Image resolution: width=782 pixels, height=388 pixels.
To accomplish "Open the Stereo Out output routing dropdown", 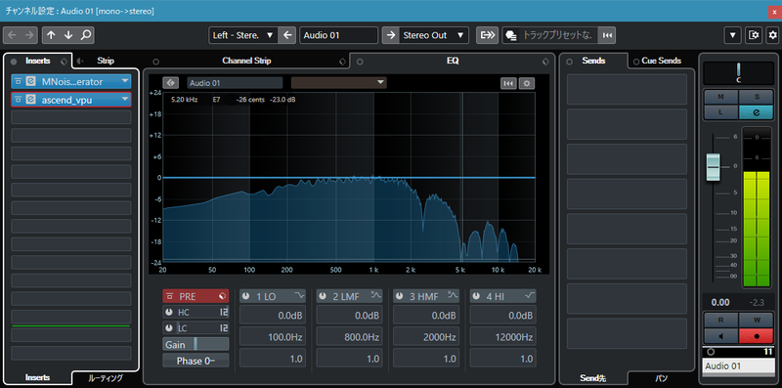I will click(x=434, y=35).
